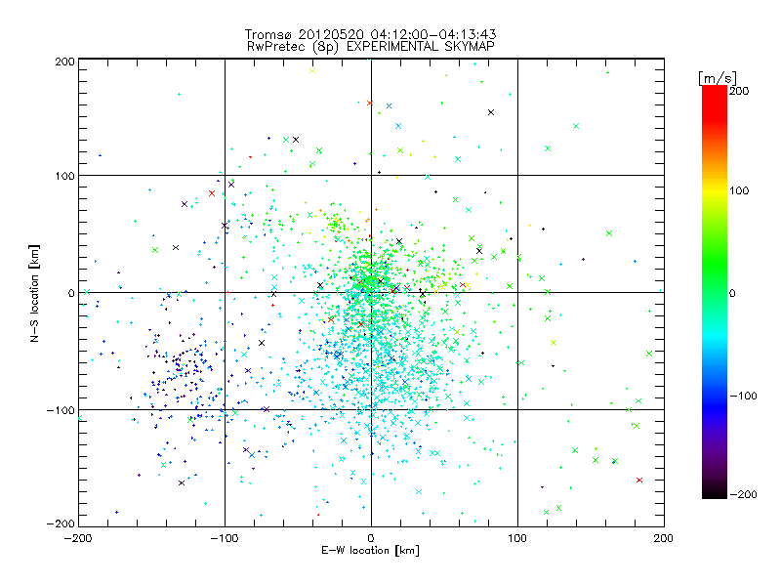This screenshot has height=586, width=781.
Task: Click the -100 tick label on N-S axis
Action: click(x=61, y=410)
